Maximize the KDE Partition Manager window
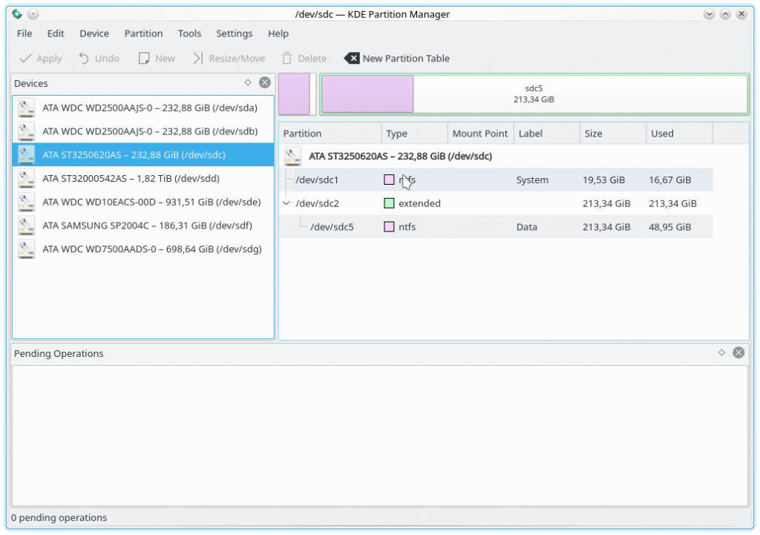The width and height of the screenshot is (760, 535). pos(725,14)
